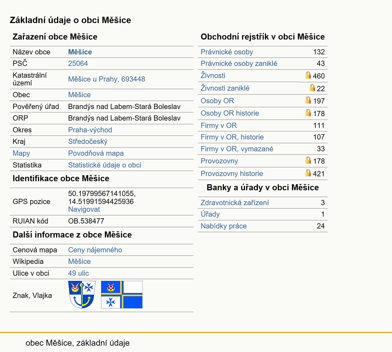Click the Měšice link in the Obec row
Viewport: 392px width, 352px height.
point(79,95)
